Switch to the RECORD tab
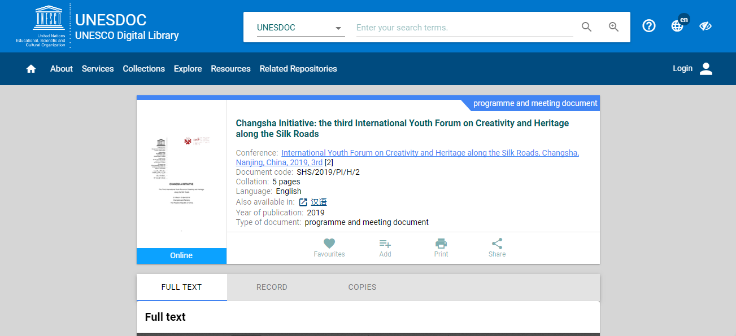This screenshot has height=336, width=736. [272, 287]
